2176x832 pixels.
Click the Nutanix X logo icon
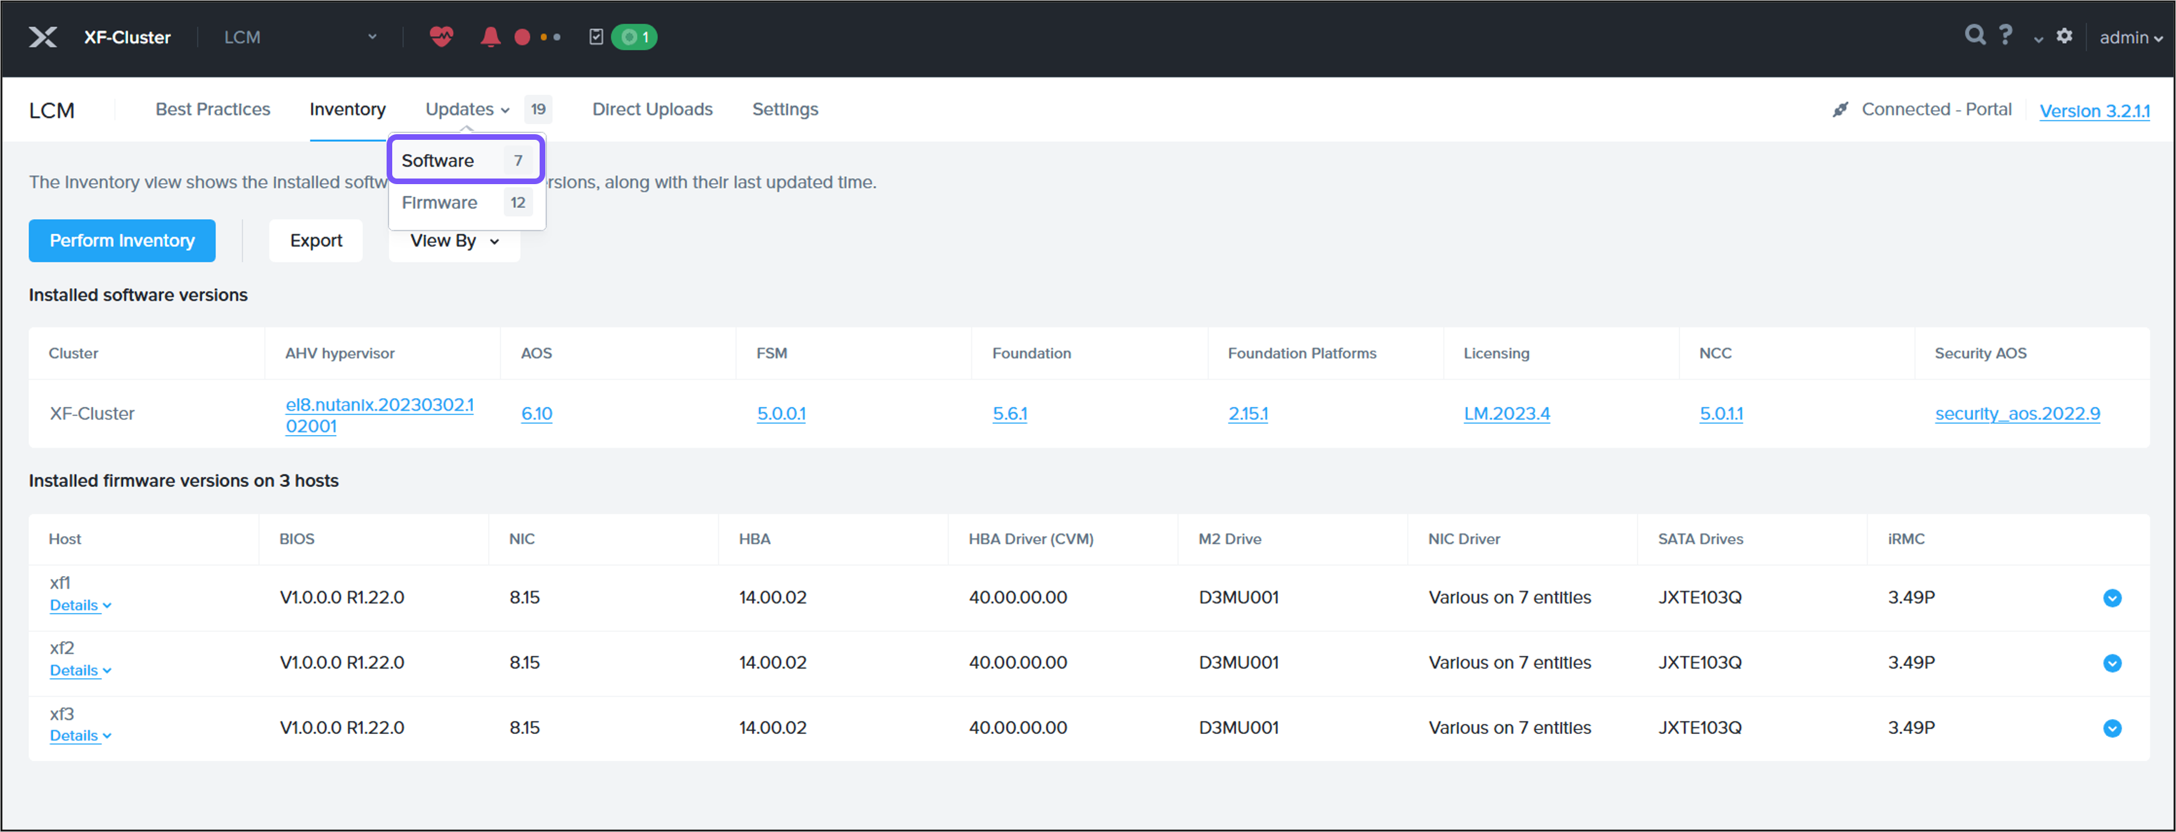pyautogui.click(x=43, y=37)
